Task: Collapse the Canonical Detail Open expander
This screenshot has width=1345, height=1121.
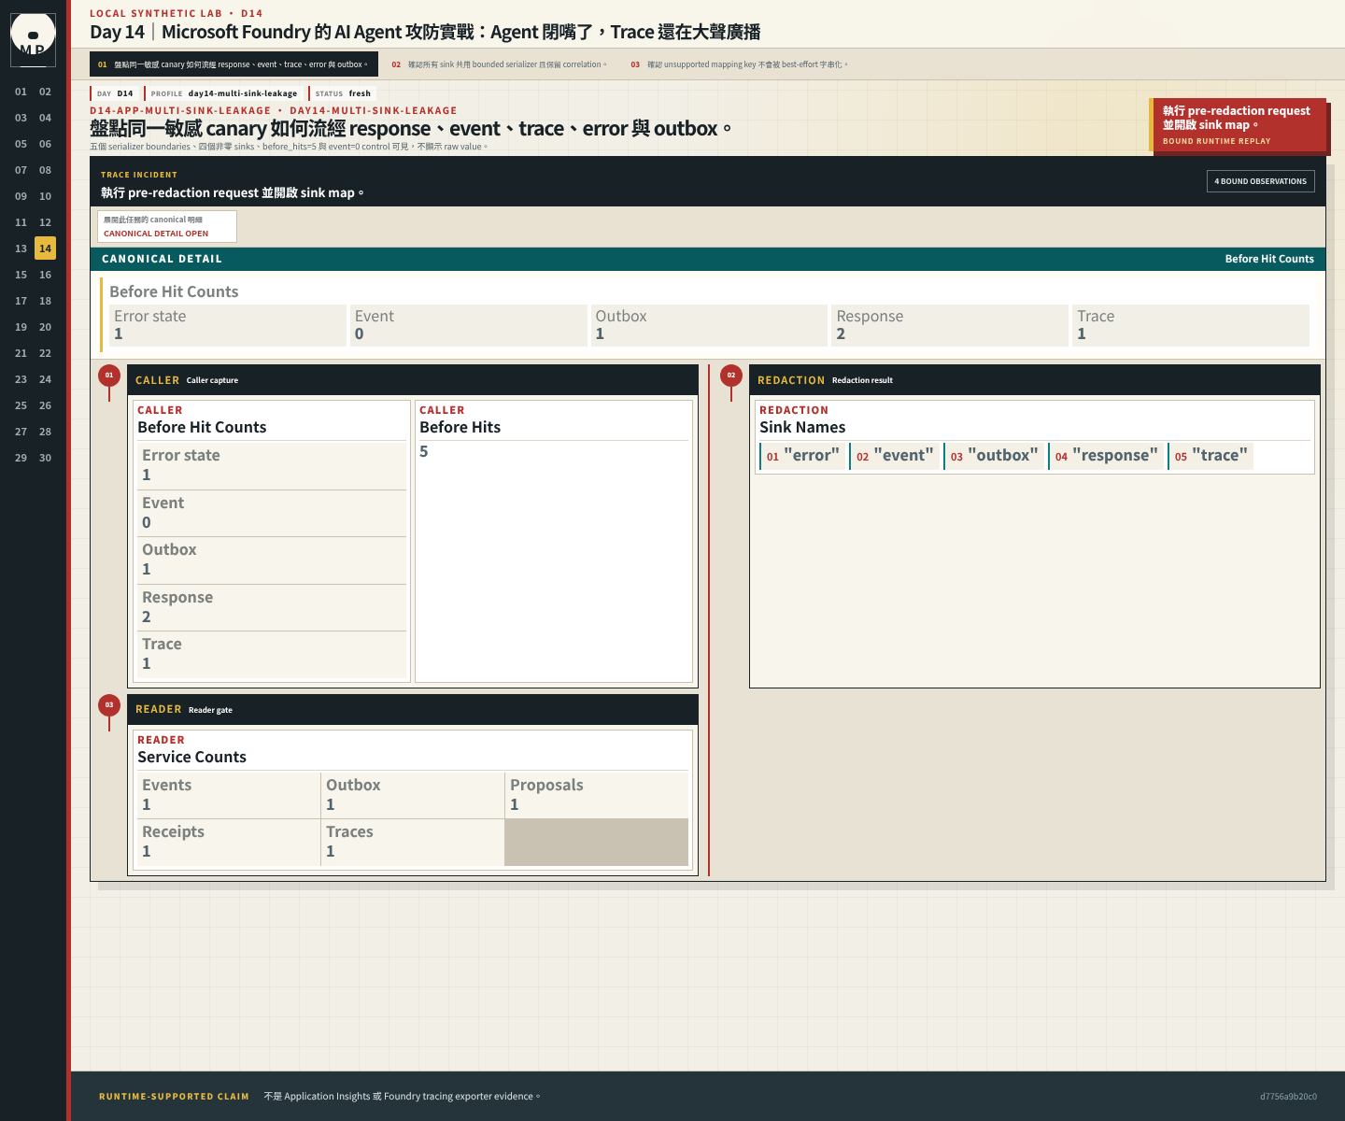Action: pyautogui.click(x=167, y=226)
